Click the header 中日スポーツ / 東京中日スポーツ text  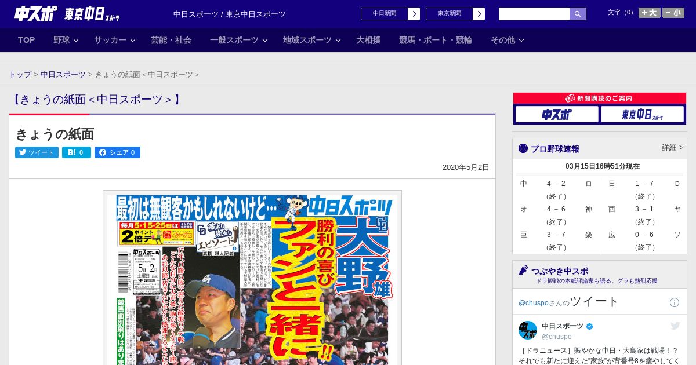(230, 14)
